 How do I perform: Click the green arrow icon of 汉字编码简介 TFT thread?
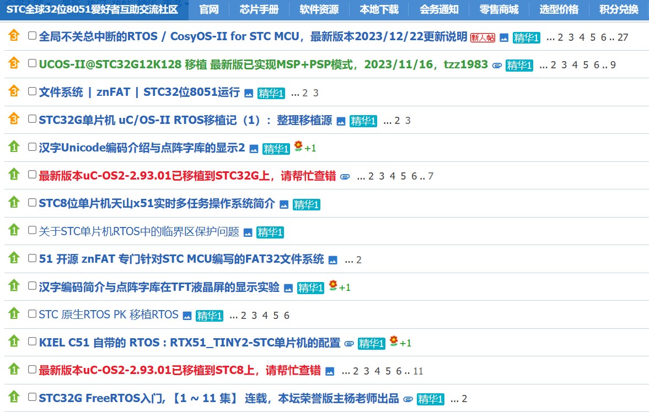click(14, 285)
